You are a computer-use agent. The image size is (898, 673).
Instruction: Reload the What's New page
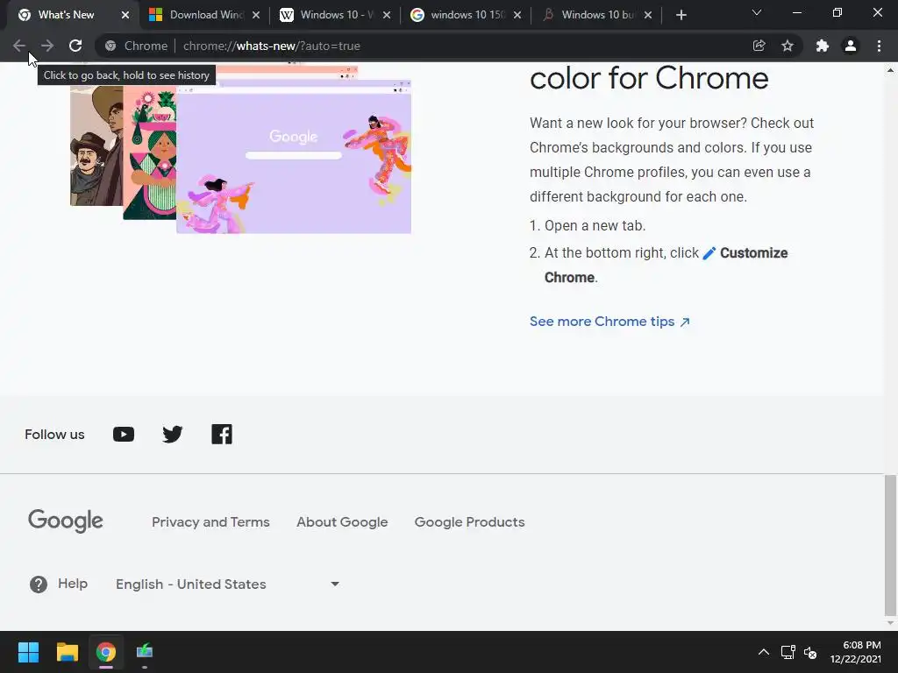point(75,46)
